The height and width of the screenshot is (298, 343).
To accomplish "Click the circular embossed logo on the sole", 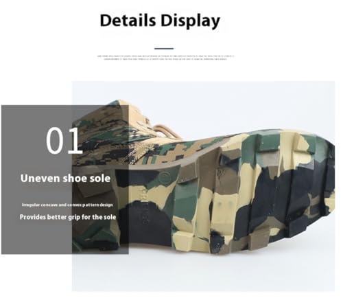I will (x=164, y=176).
